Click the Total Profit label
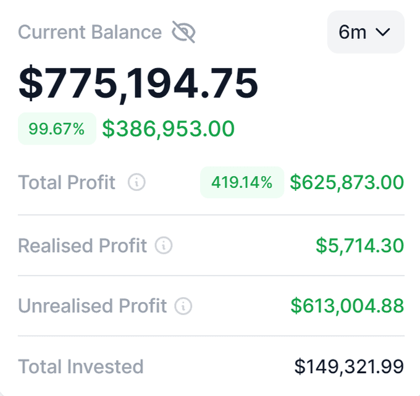420x396 pixels. pyautogui.click(x=67, y=183)
